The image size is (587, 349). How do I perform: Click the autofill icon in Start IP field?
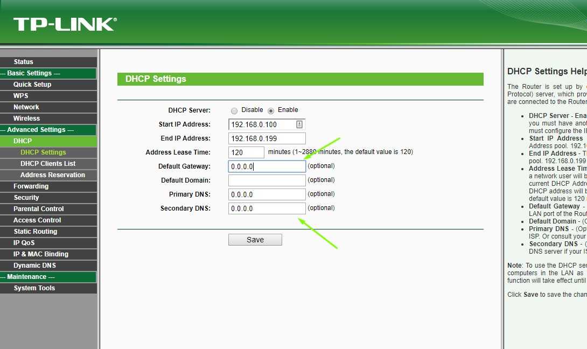pos(299,124)
